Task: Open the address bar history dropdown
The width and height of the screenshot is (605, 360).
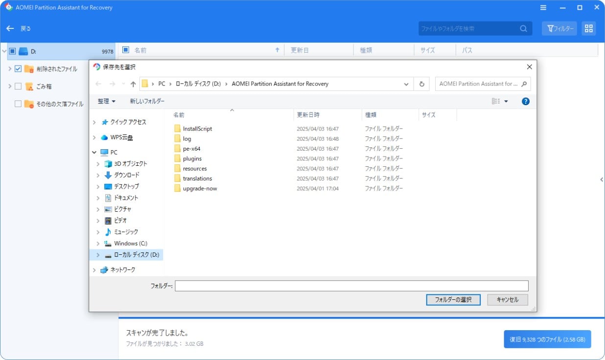Action: 406,84
